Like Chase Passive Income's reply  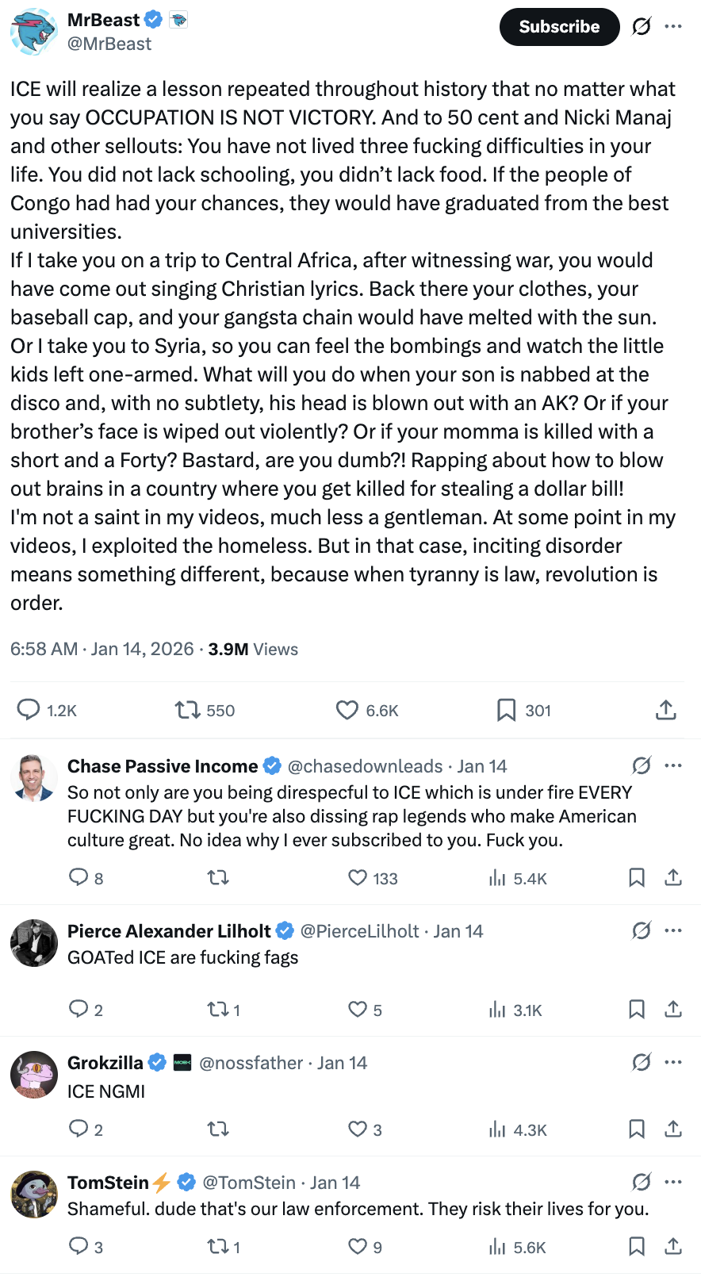click(358, 878)
